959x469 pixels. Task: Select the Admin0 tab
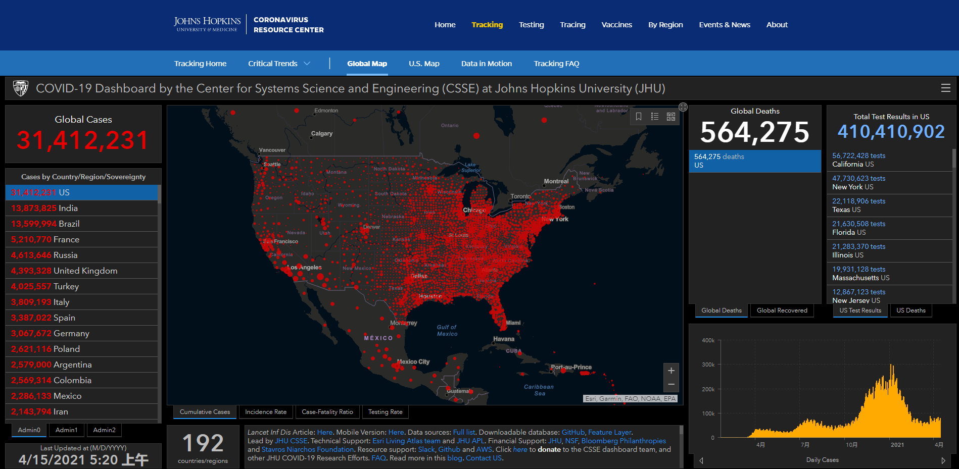coord(29,430)
